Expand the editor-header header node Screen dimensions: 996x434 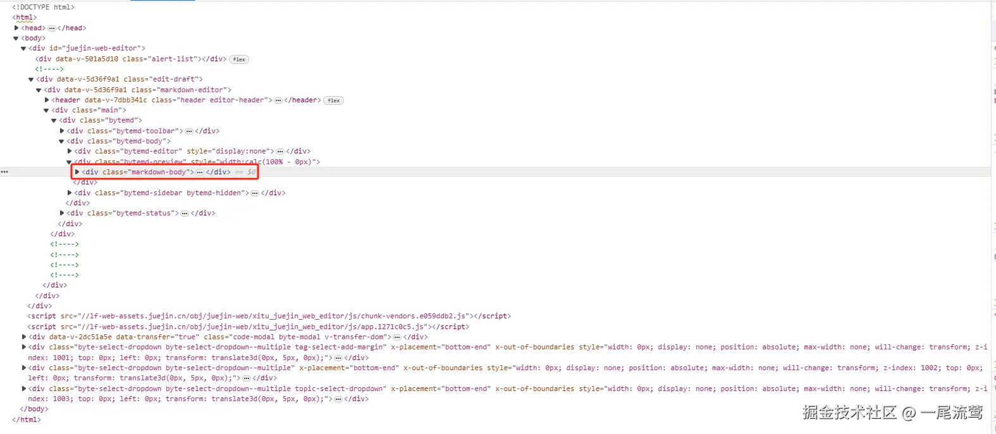point(46,100)
